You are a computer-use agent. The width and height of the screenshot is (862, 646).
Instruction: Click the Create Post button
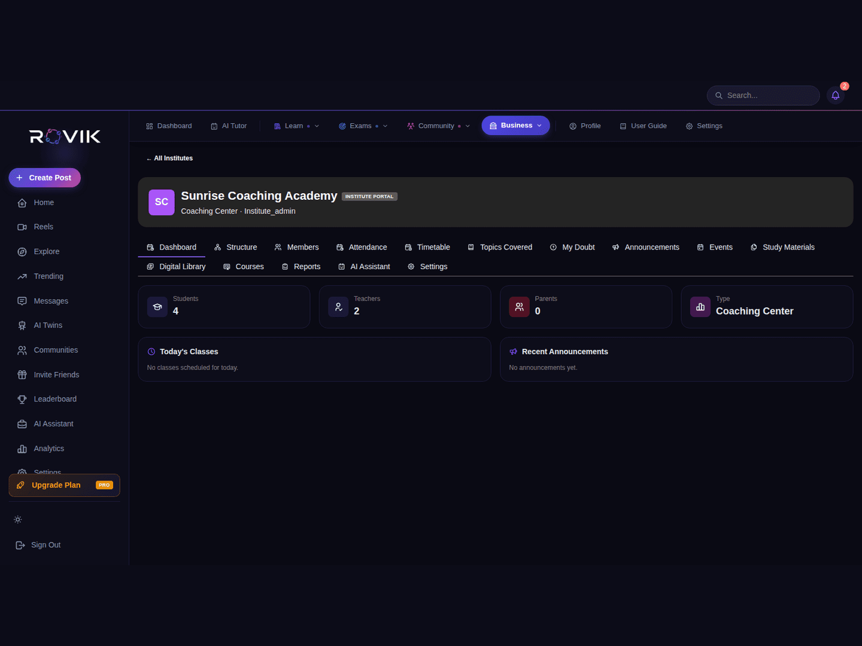pyautogui.click(x=44, y=178)
